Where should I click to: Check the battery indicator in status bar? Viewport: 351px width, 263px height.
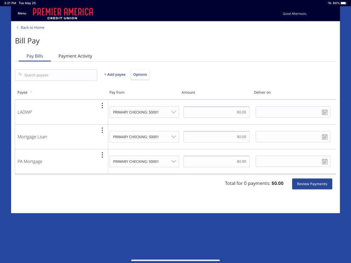(x=343, y=3)
